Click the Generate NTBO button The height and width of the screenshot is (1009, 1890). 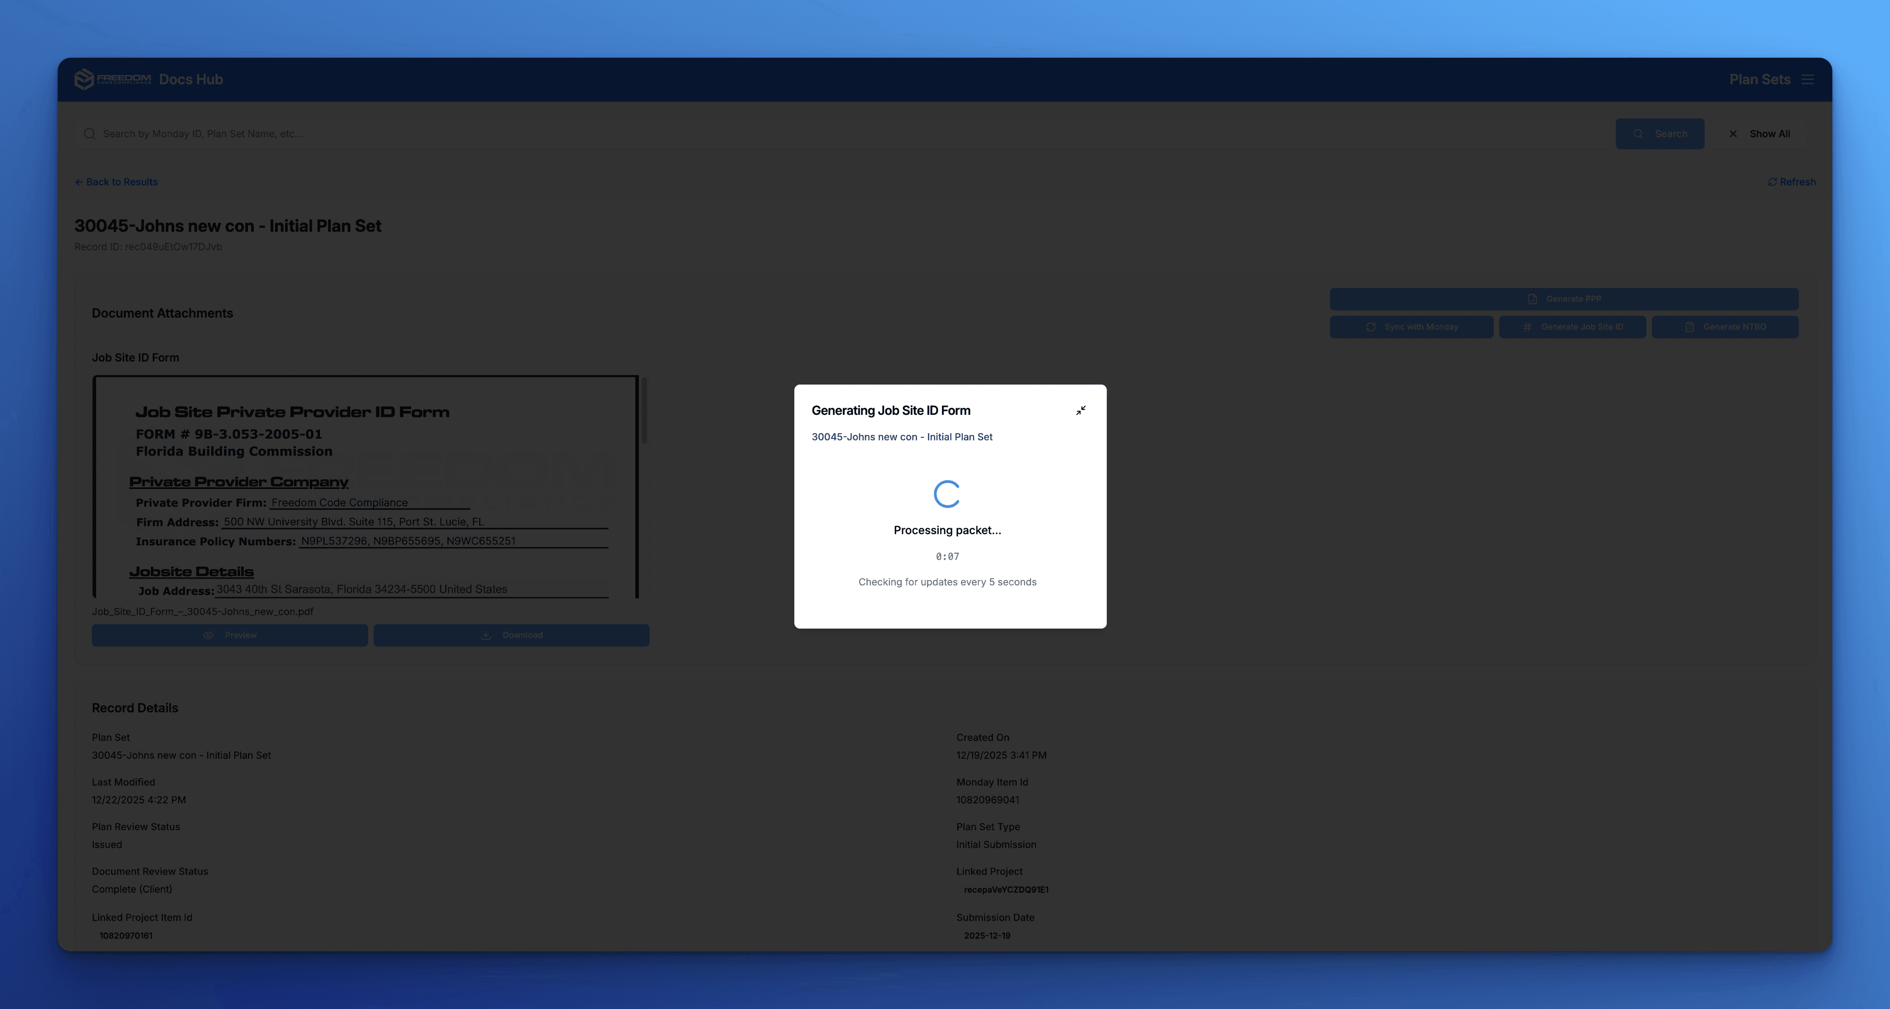1724,327
